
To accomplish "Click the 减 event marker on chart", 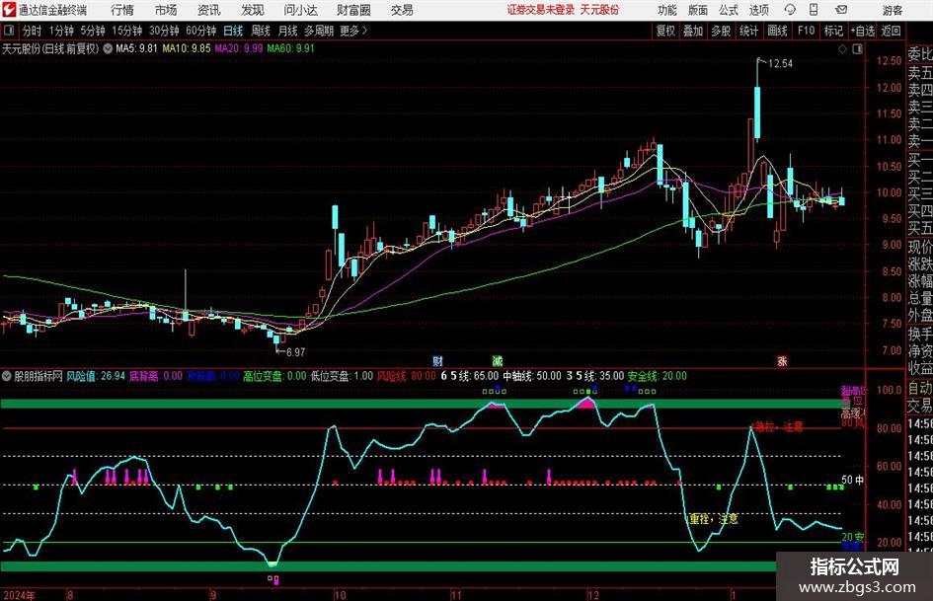I will [x=498, y=360].
